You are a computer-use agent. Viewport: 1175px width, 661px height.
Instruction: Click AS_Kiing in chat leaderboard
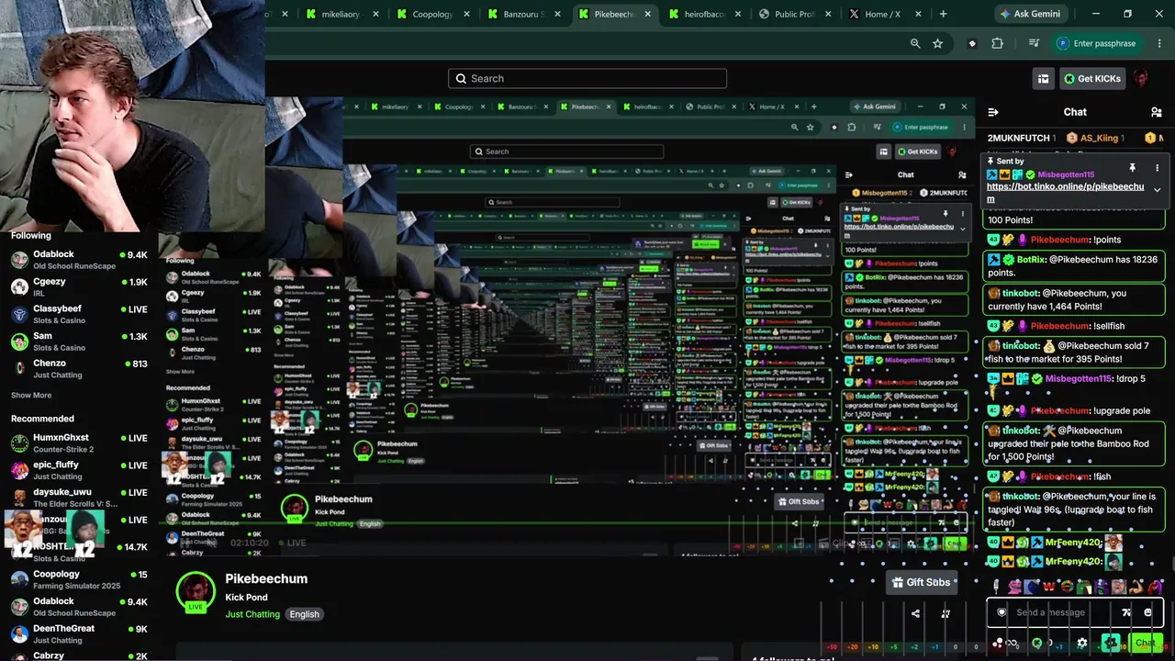[x=1099, y=138]
